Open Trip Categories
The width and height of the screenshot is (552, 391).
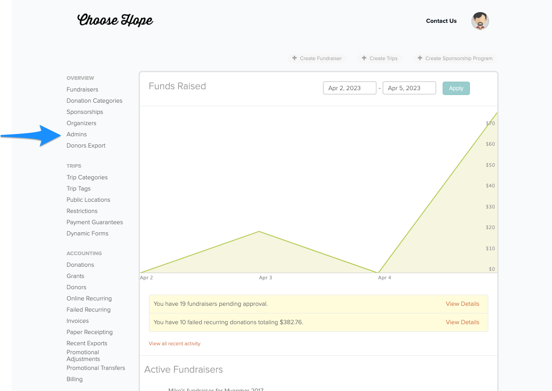tap(87, 178)
